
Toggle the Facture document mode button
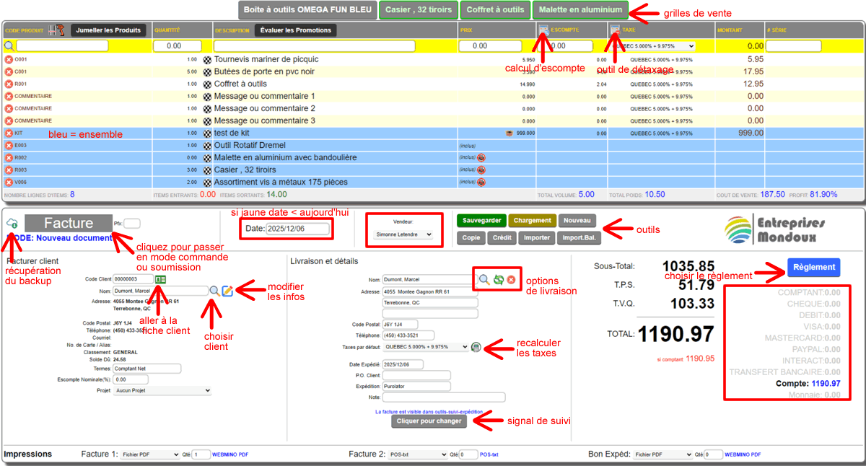(x=69, y=224)
